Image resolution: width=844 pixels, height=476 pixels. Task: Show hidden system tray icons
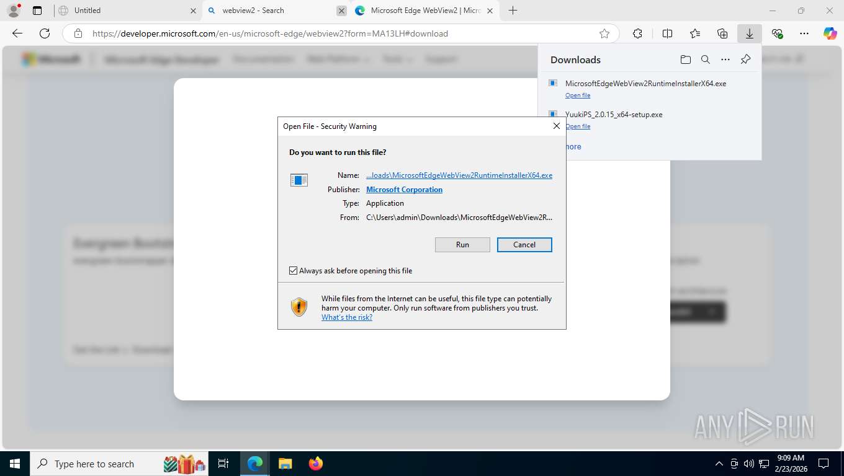[719, 464]
